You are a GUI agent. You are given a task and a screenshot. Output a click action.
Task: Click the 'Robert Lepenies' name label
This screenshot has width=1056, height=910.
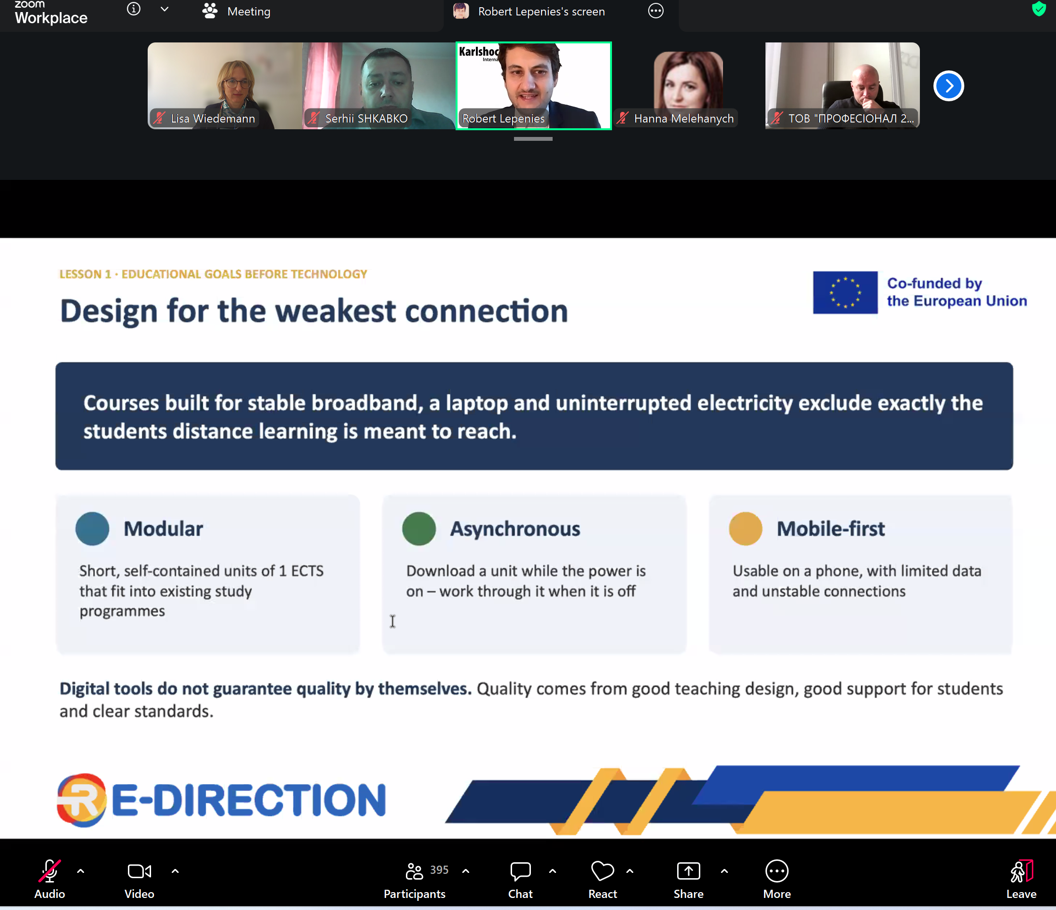coord(503,118)
